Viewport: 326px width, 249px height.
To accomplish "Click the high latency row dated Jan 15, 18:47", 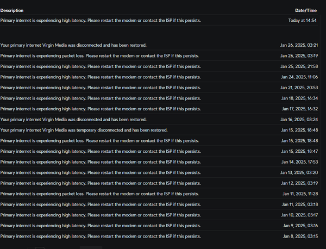I will point(159,151).
